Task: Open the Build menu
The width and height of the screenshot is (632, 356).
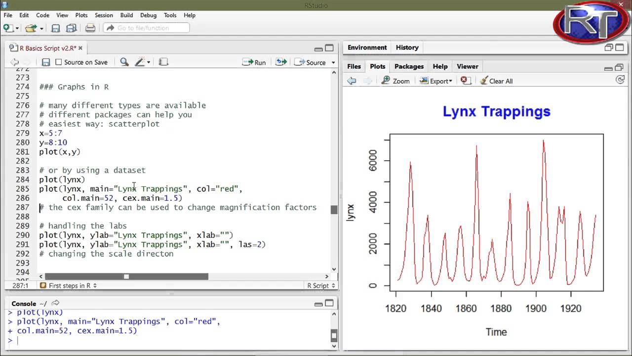Action: [x=126, y=15]
